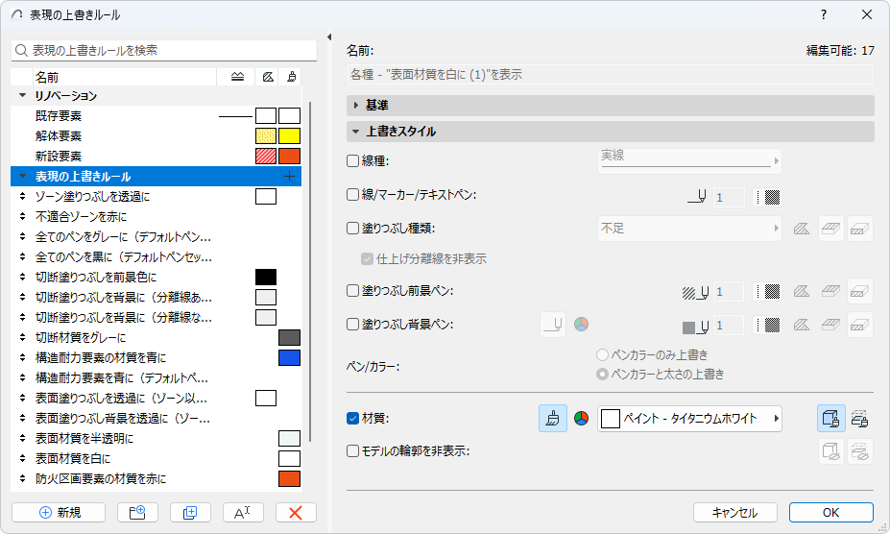Screen dimensions: 890x534
Task: Click the new folder icon button
Action: [137, 513]
